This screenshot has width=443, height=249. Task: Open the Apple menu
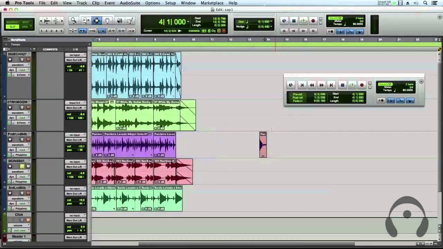7,3
